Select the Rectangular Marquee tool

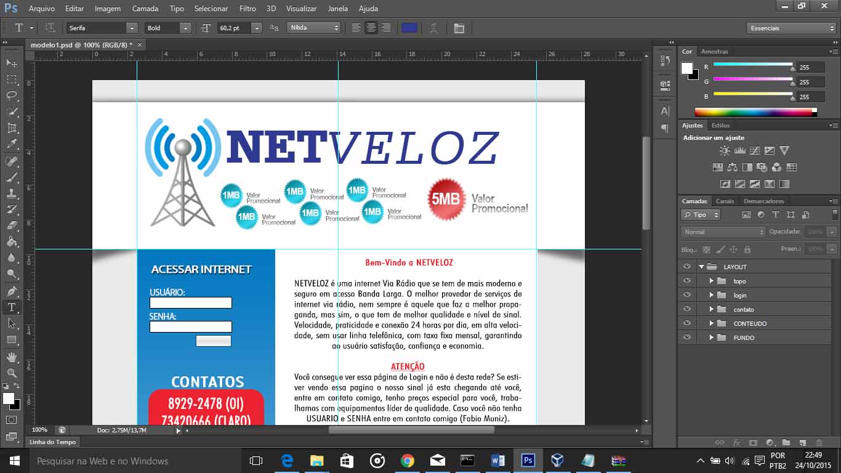12,79
